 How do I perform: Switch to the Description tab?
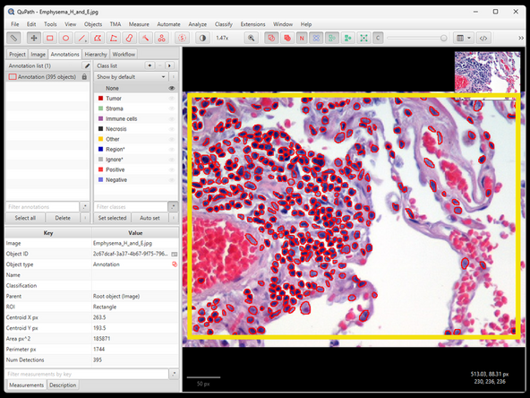point(63,385)
